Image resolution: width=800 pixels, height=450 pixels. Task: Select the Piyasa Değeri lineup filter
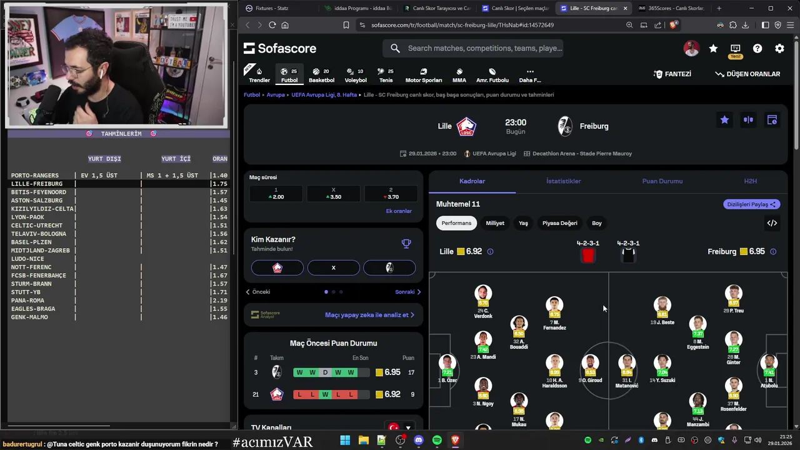(x=559, y=223)
